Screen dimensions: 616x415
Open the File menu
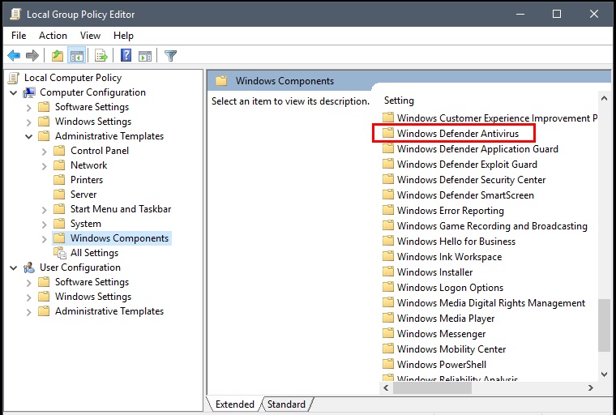point(19,36)
